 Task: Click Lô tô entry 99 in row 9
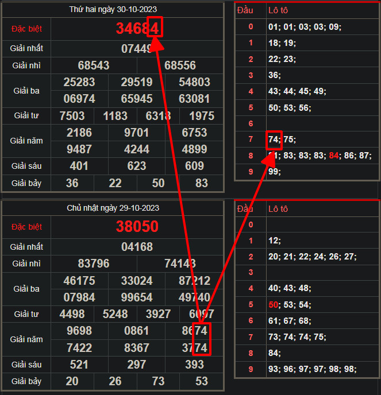tap(274, 171)
